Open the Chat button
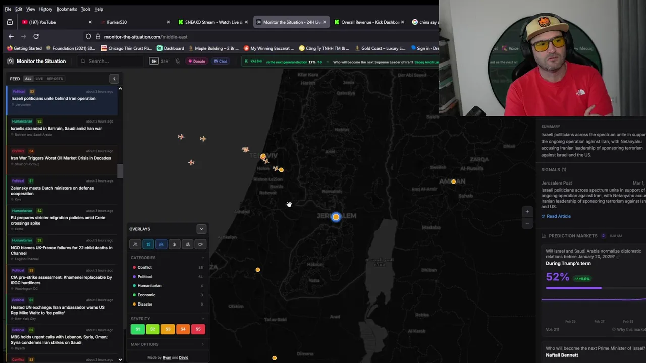Viewport: 646px width, 363px height. [221, 61]
